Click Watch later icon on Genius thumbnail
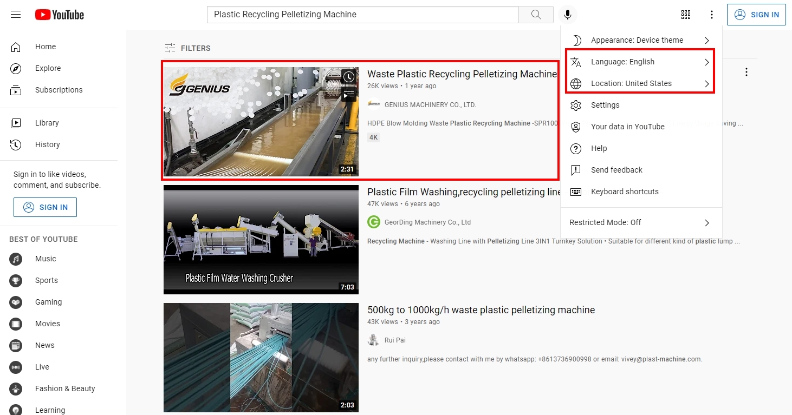The height and width of the screenshot is (415, 792). tap(348, 77)
